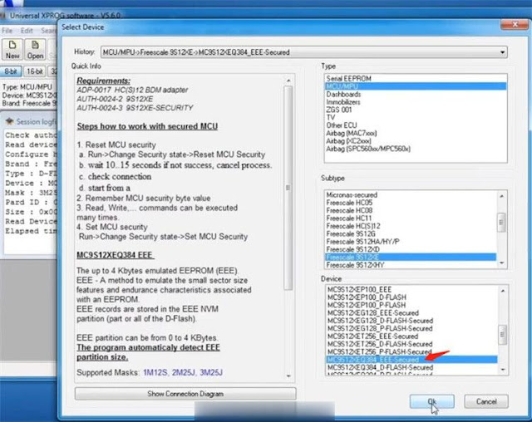Screen dimensions: 532x422
Task: Select Airbag (XC2xxx) type
Action: coord(416,141)
